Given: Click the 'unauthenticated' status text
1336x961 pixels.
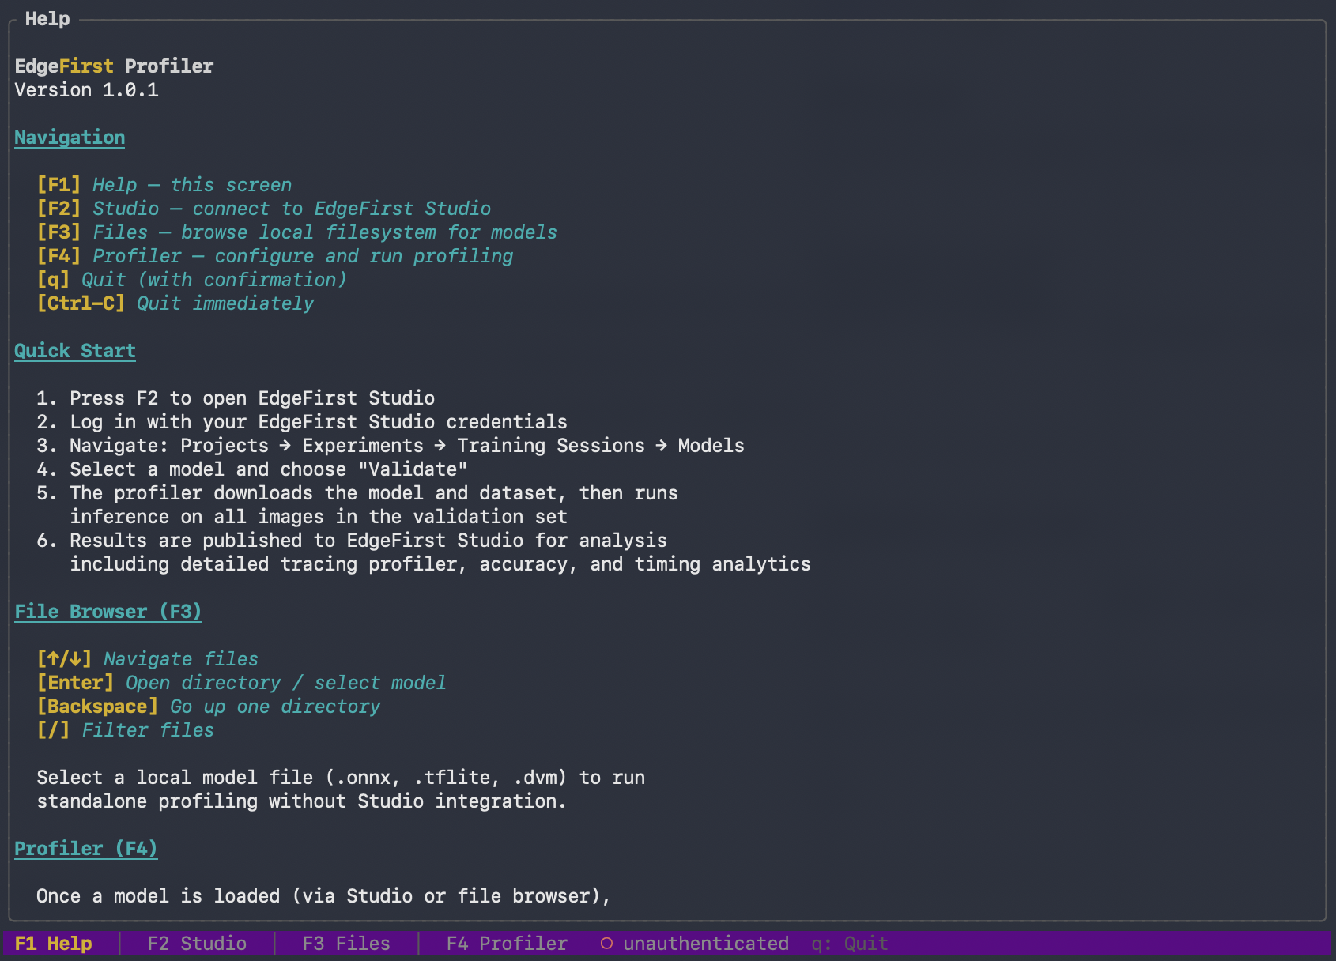Looking at the screenshot, I should pyautogui.click(x=706, y=944).
